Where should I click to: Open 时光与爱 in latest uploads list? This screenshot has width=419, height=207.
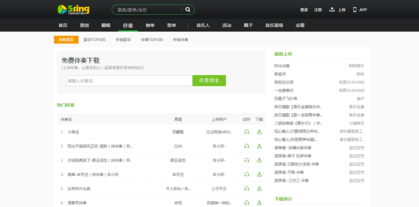click(x=282, y=66)
